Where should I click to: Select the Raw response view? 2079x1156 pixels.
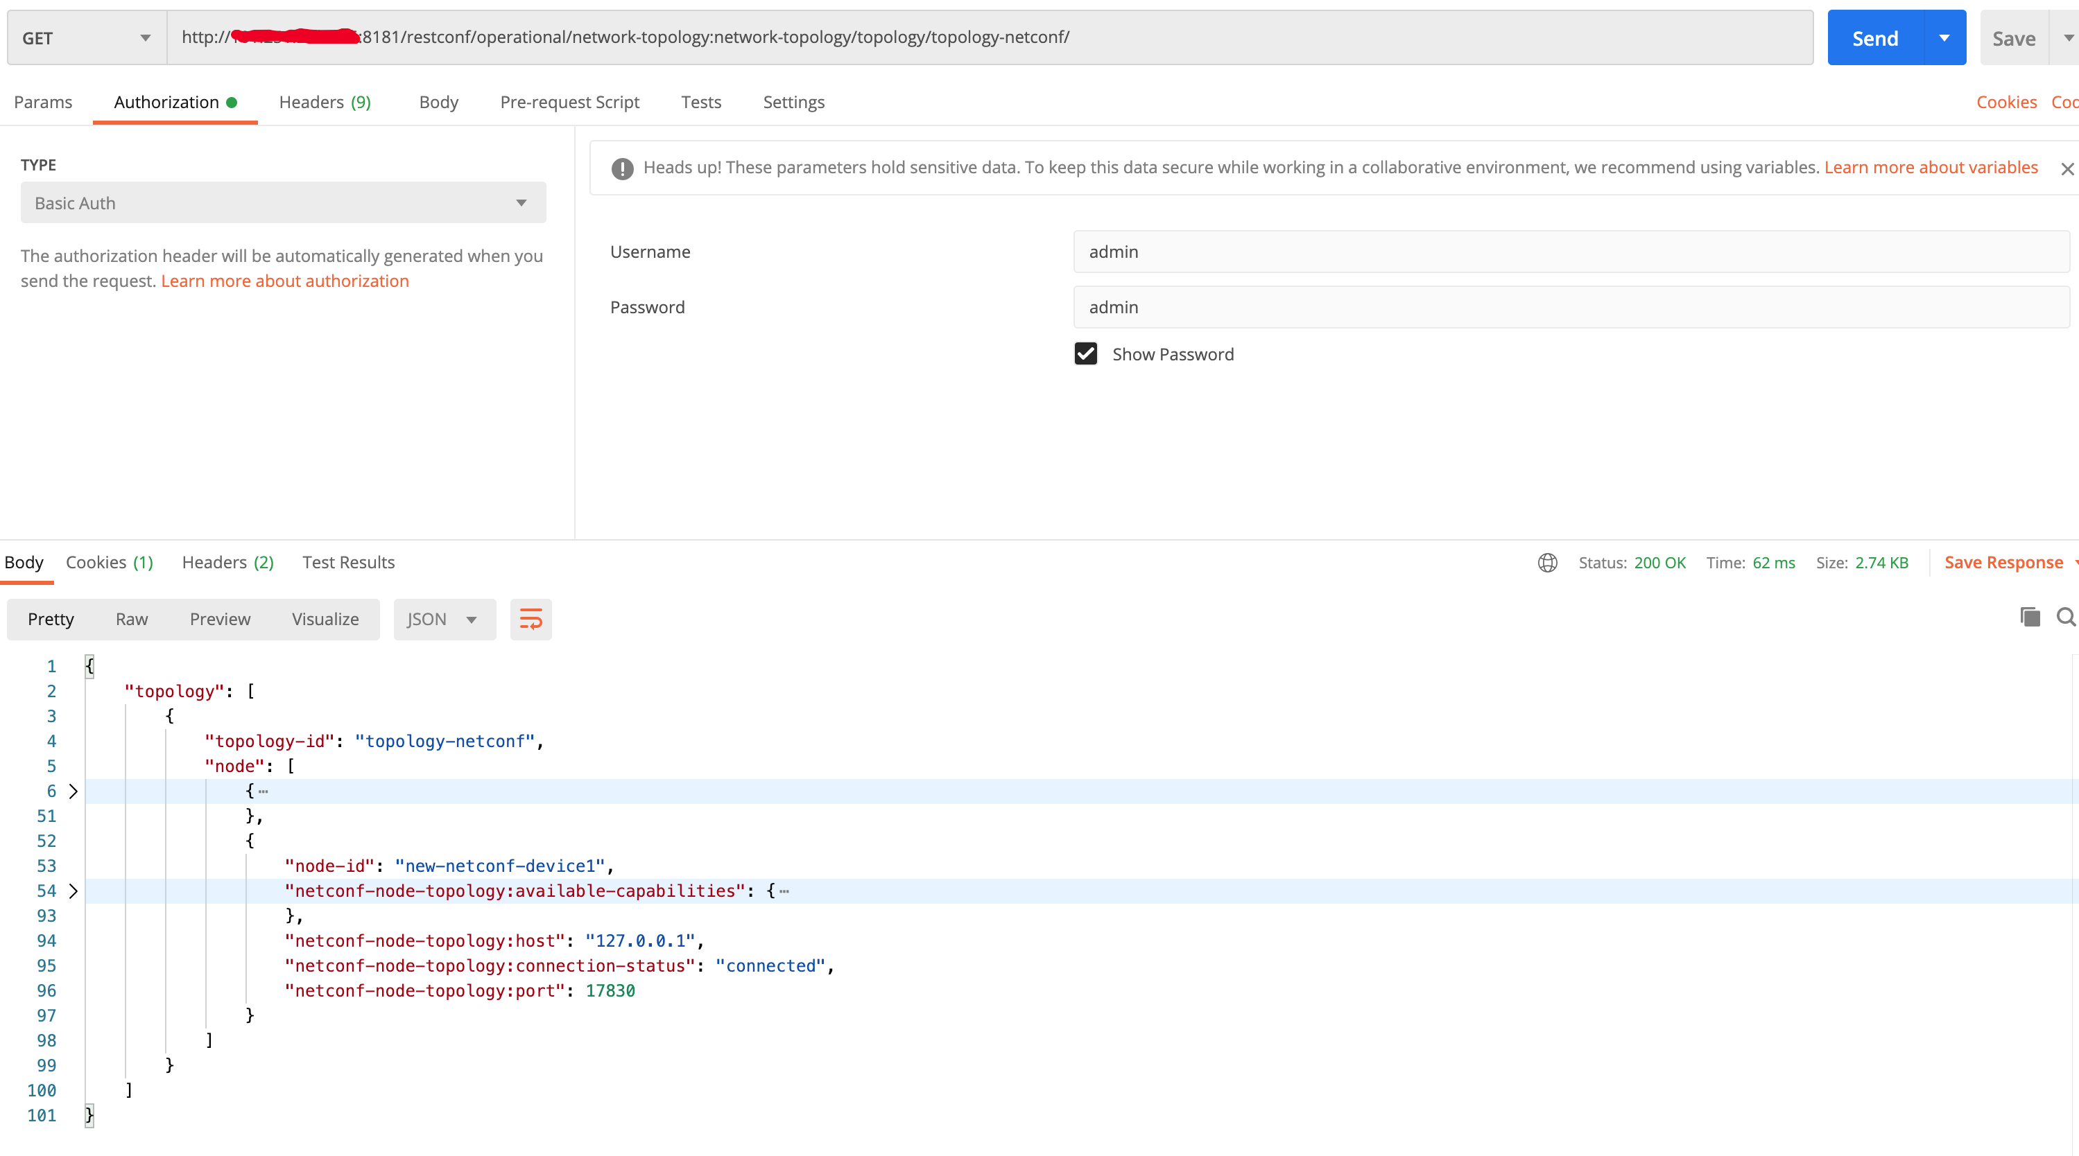pos(132,619)
